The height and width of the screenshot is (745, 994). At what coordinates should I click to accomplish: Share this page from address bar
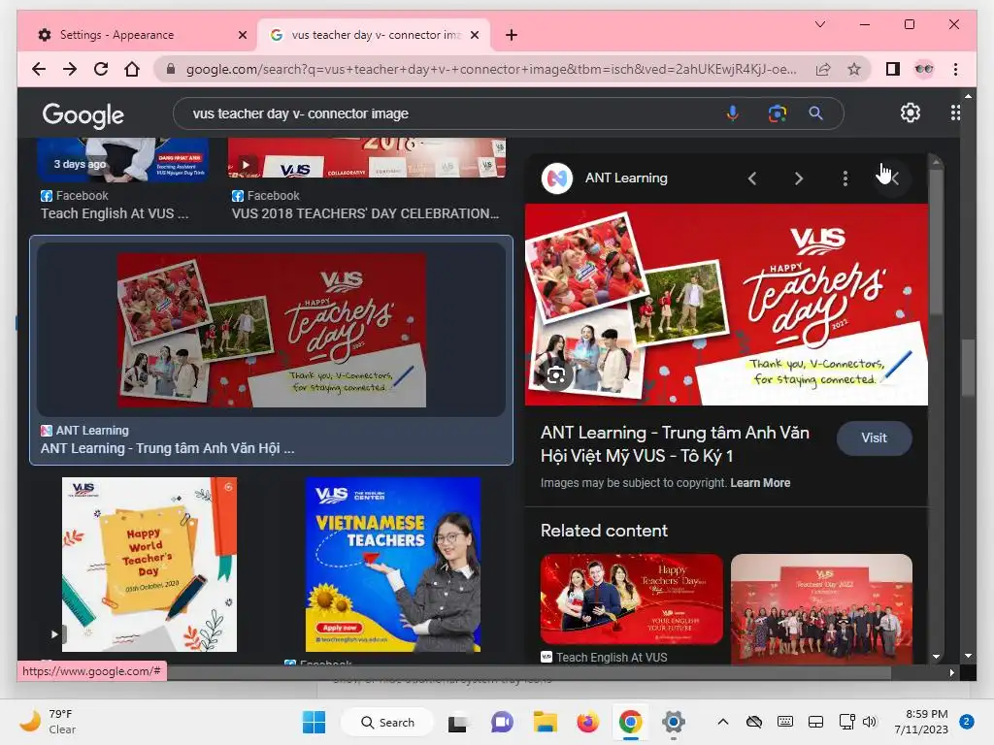(x=823, y=69)
